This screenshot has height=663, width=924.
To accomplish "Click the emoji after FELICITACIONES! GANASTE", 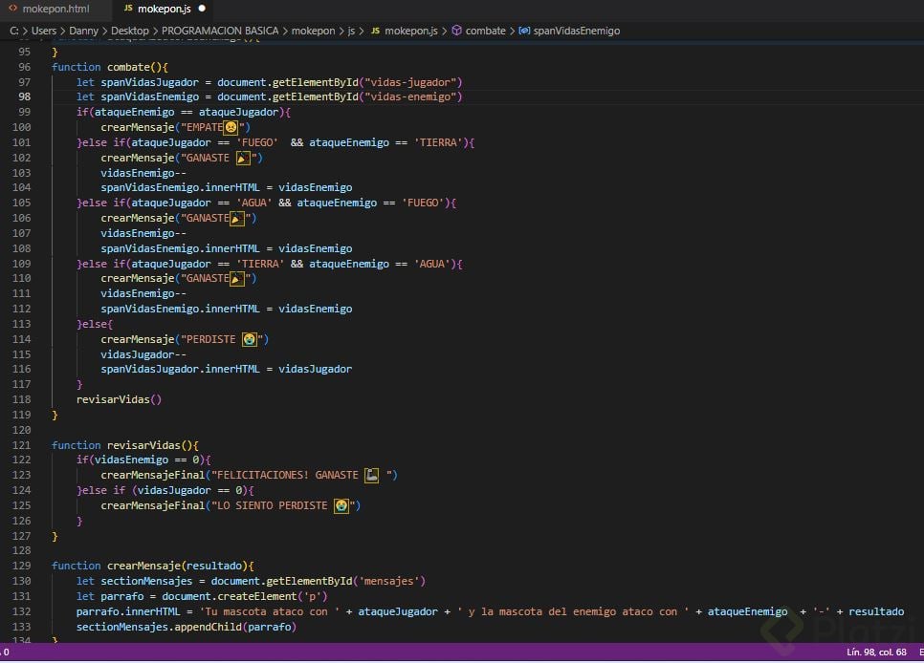I will tap(372, 475).
